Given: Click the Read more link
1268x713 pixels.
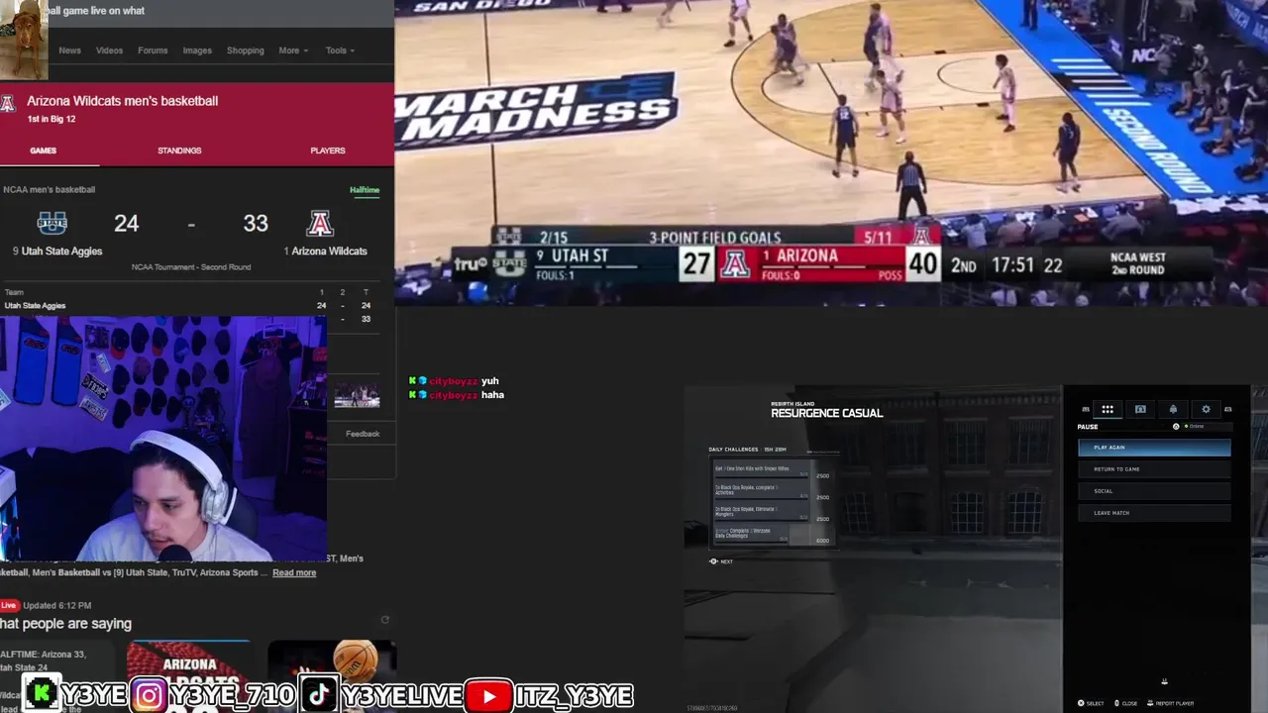Looking at the screenshot, I should [x=294, y=572].
